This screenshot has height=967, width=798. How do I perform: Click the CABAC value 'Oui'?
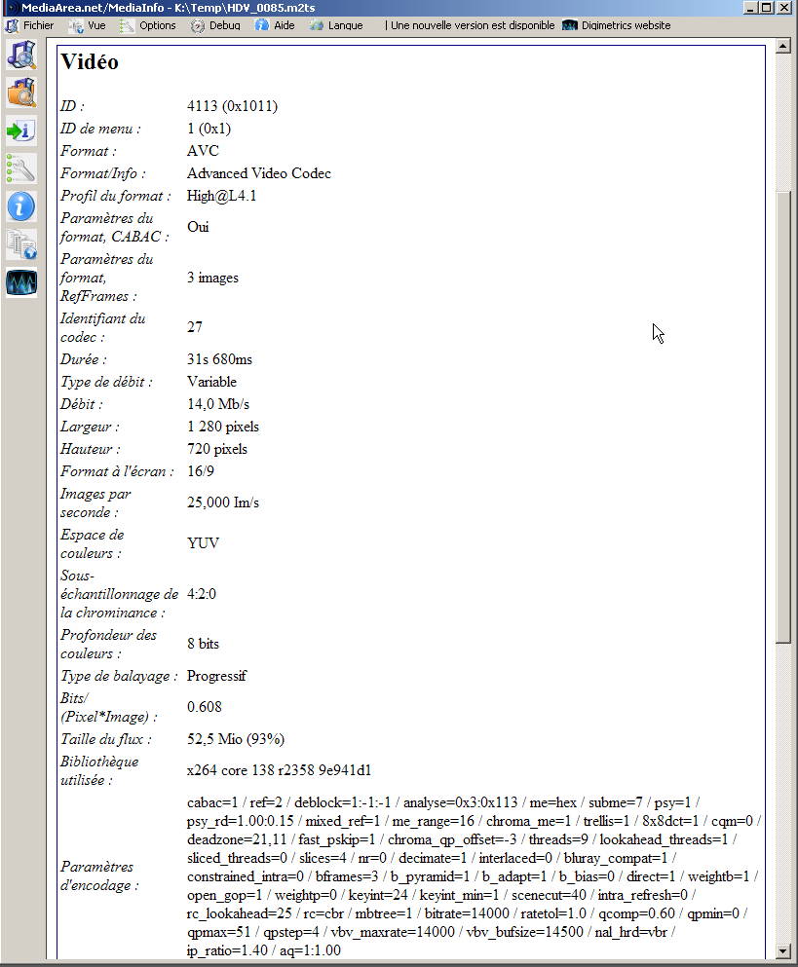198,227
